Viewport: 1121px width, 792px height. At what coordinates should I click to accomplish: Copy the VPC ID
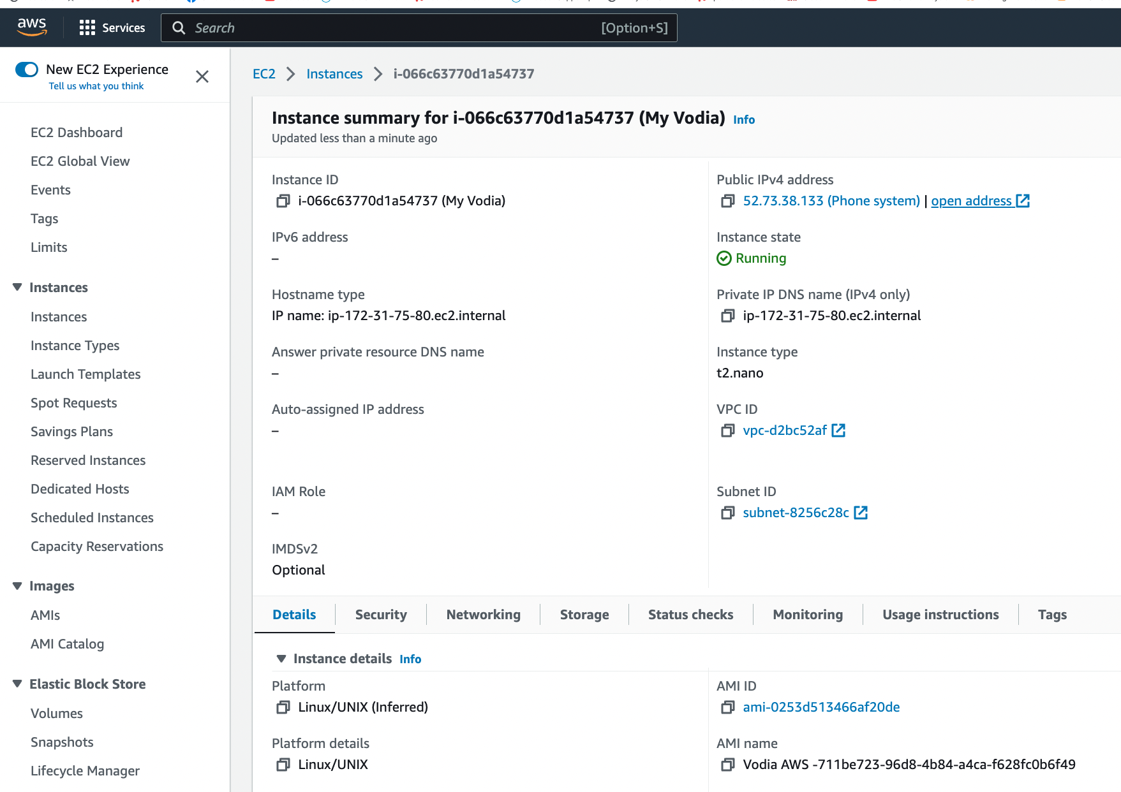(727, 430)
